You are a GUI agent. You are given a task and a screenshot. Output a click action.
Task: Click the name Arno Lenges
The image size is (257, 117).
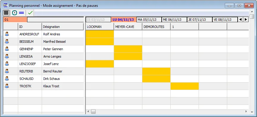52,56
